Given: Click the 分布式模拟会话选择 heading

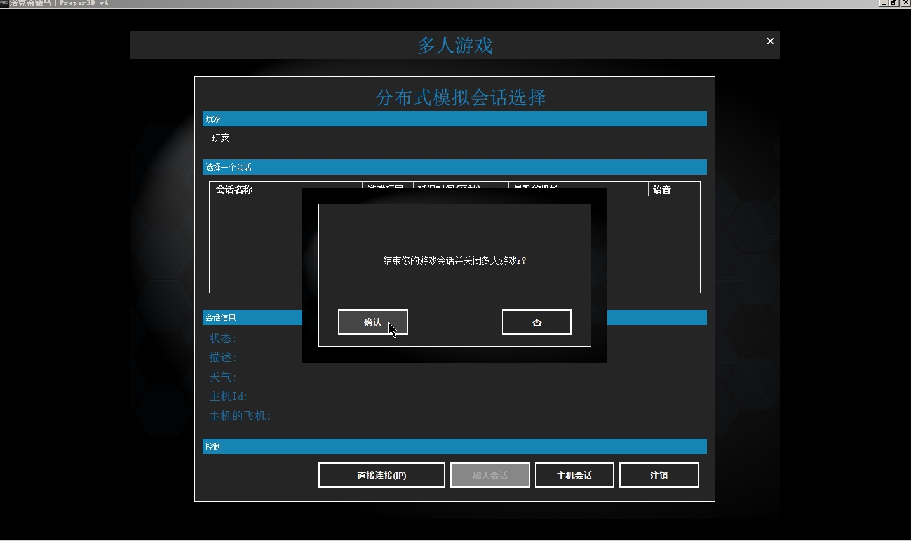Looking at the screenshot, I should [461, 97].
